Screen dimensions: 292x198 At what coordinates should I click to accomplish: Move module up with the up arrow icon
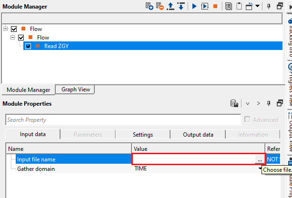click(171, 6)
